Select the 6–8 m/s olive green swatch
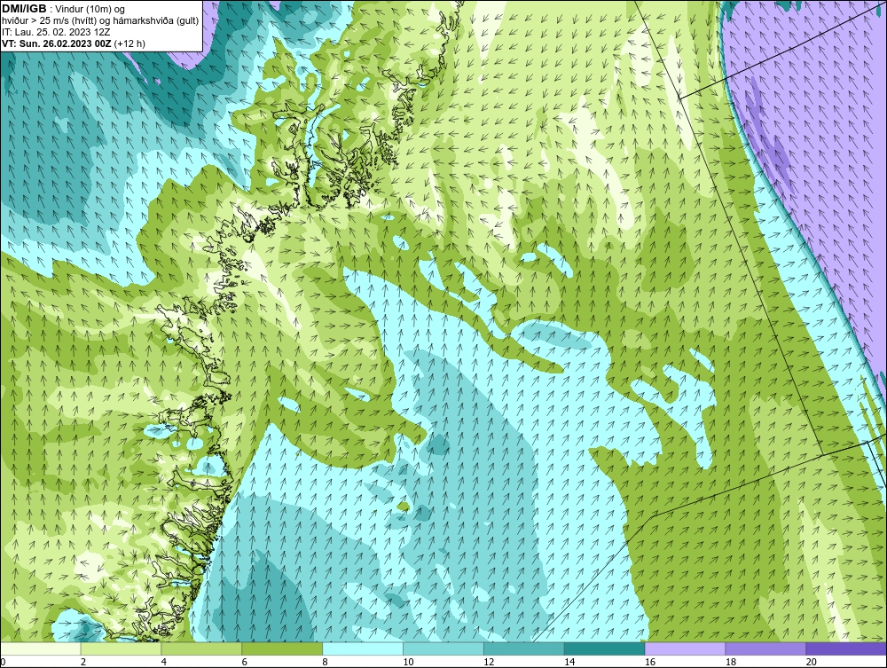Screen dimensions: 887x668 (x=282, y=648)
